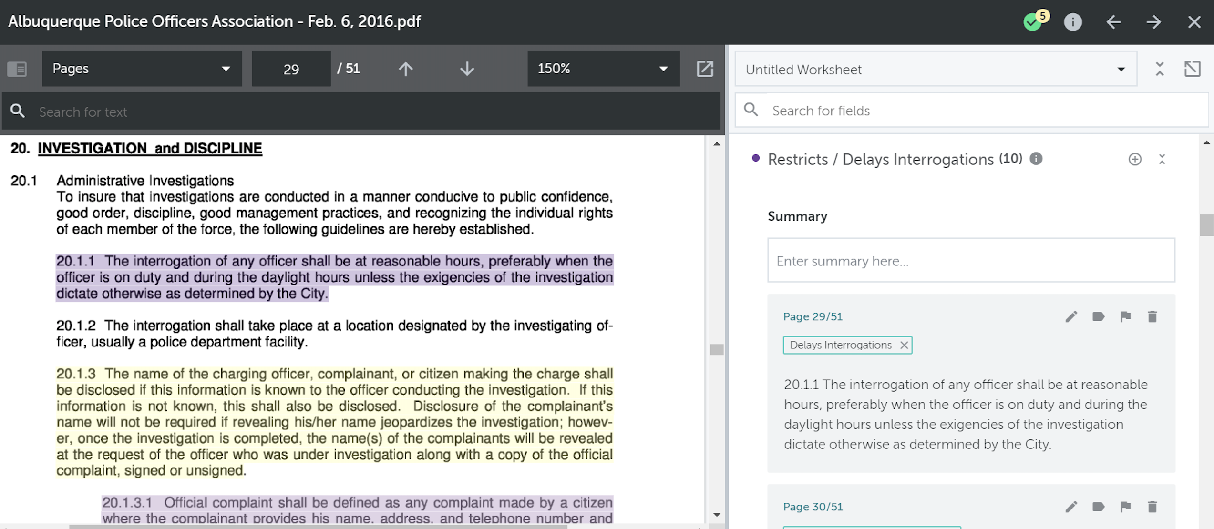Viewport: 1214px width, 529px height.
Task: Collapse the Restricts / Delays Interrogations section
Action: click(1162, 159)
